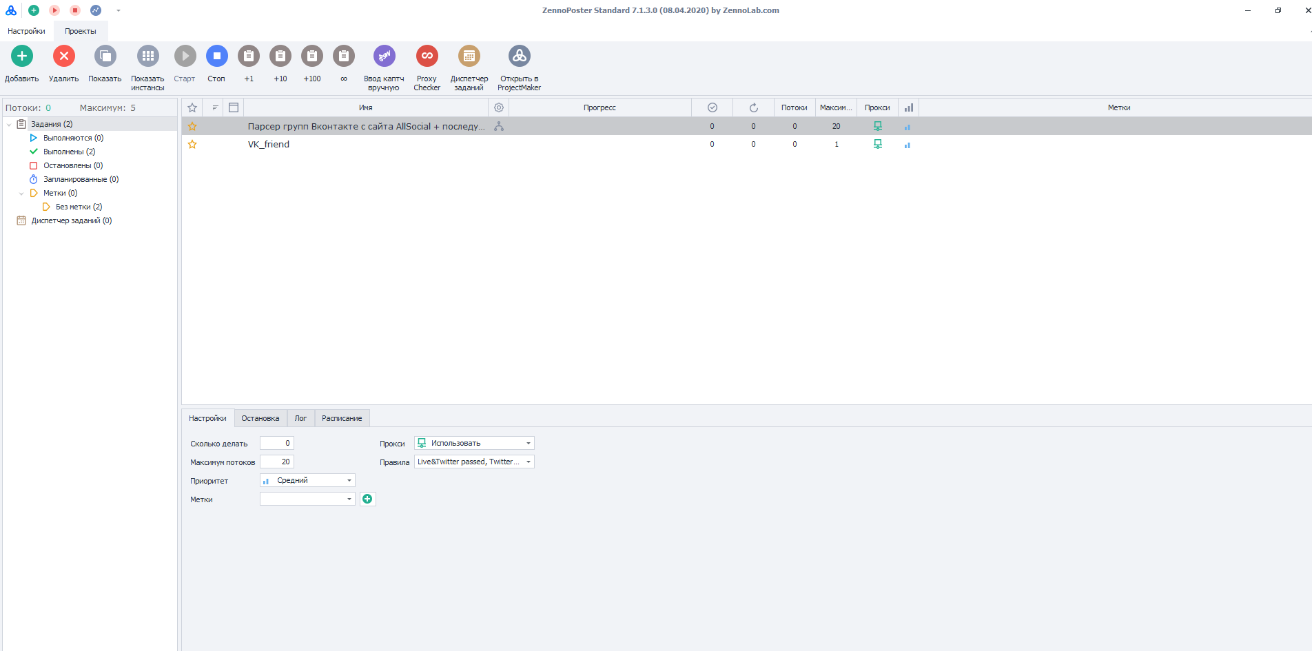This screenshot has height=651, width=1312.
Task: Switch to the Настройки ribbon tab
Action: (26, 31)
